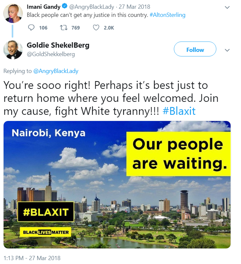
Task: Click the Goldie ShekelBerg display name
Action: (58, 45)
